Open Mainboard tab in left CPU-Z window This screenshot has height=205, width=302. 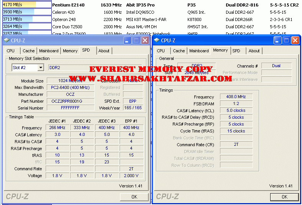pos(49,51)
